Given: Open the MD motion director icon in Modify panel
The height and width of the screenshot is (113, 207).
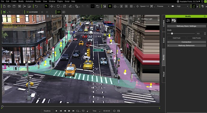Looking at the screenshot, I should pos(174,21).
